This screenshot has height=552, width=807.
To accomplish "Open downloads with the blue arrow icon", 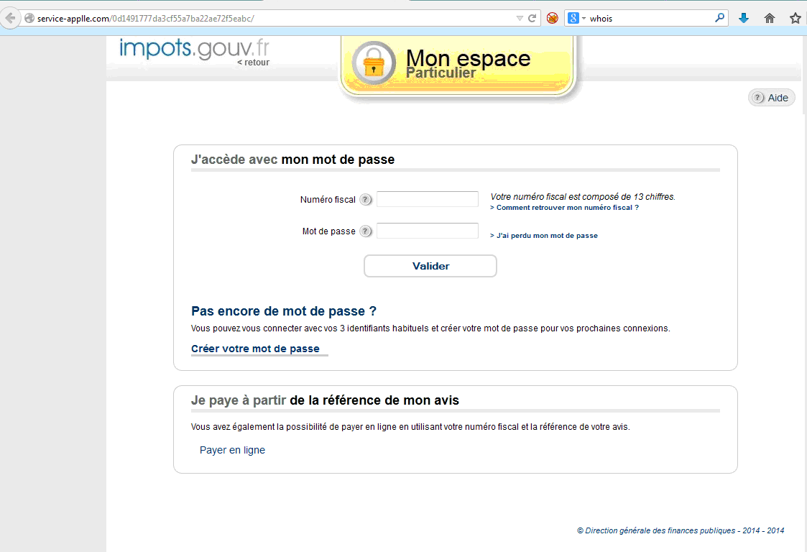I will (x=744, y=19).
